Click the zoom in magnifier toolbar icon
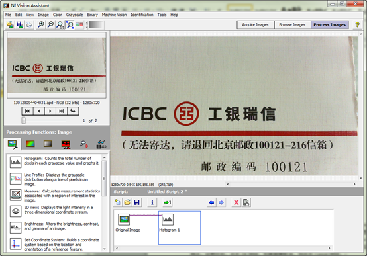 pyautogui.click(x=41, y=24)
